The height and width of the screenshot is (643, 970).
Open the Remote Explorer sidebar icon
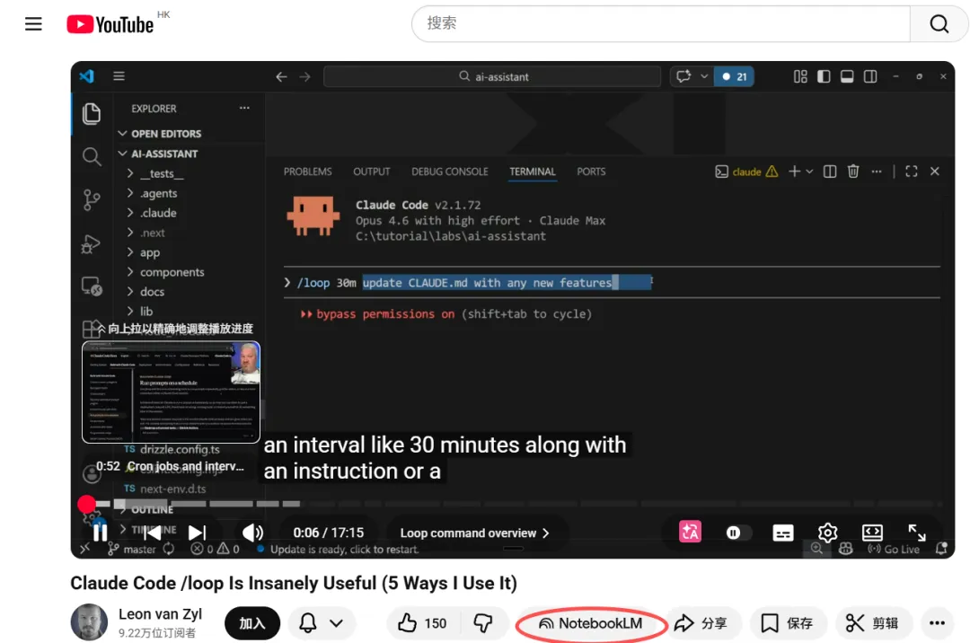tap(92, 286)
